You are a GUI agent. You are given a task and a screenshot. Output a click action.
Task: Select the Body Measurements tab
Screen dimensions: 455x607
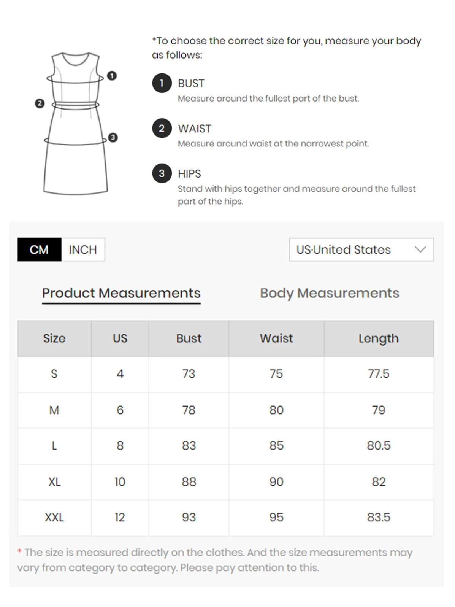point(330,293)
